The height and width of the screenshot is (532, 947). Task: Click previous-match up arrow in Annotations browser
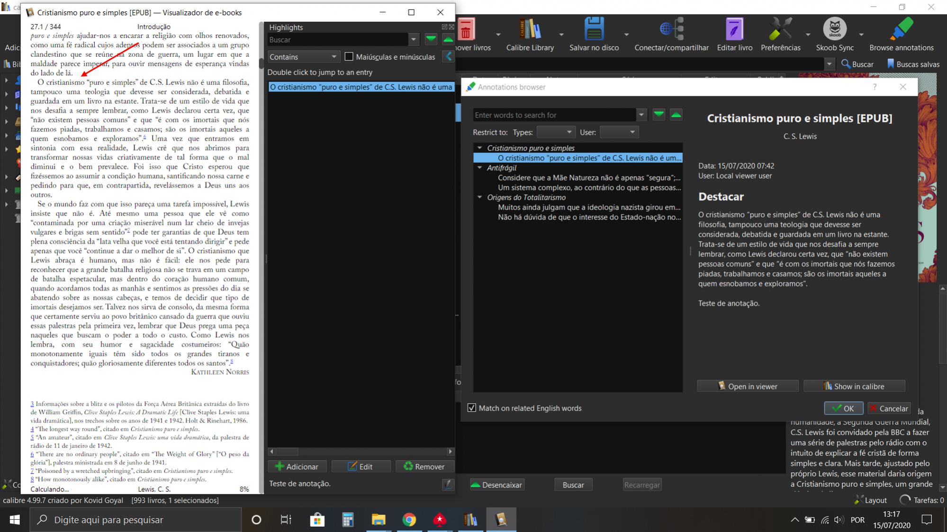tap(676, 115)
